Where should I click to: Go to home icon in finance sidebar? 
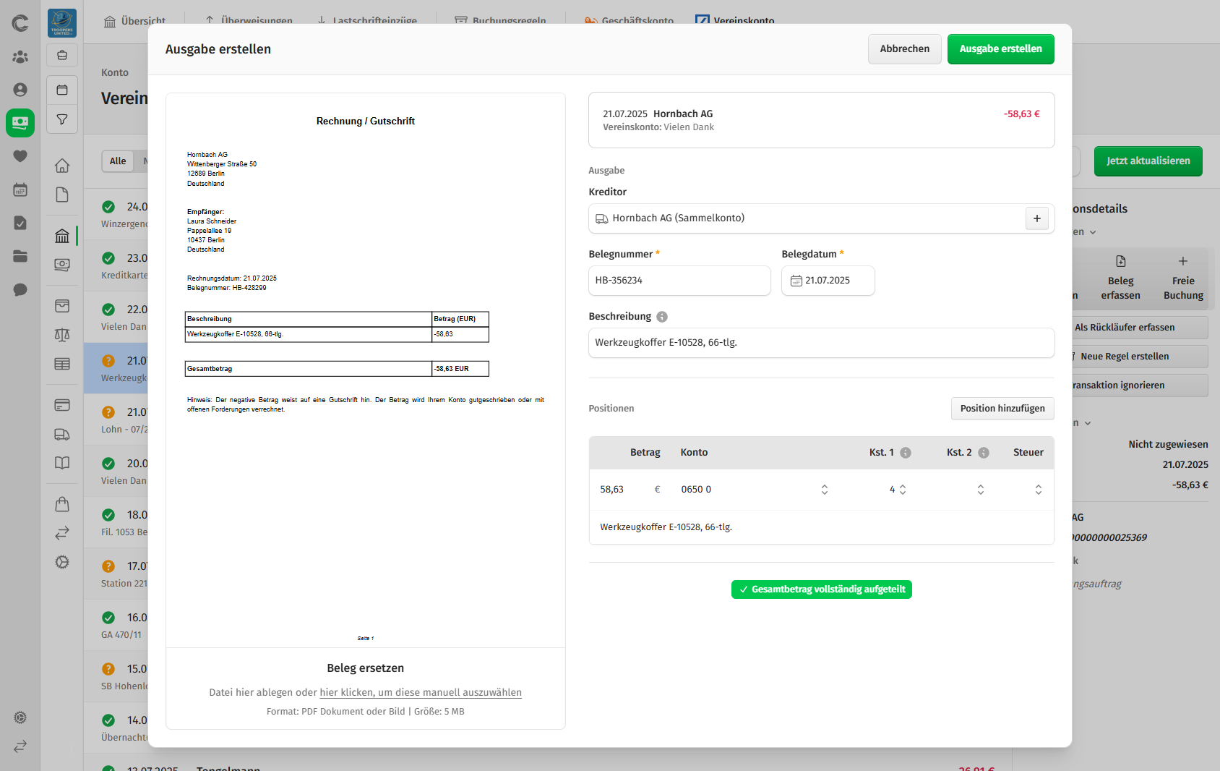[62, 166]
